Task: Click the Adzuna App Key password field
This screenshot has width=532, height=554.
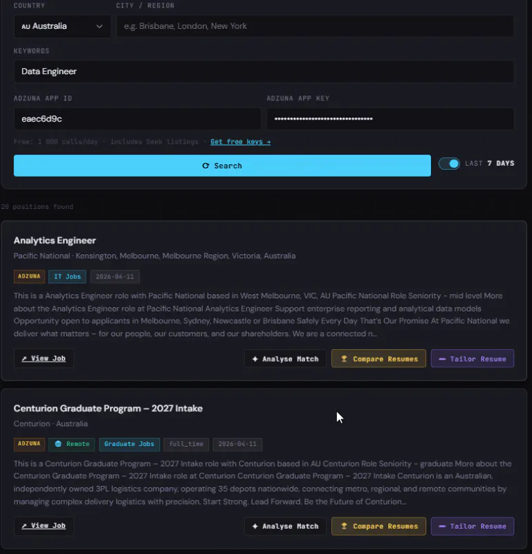Action: click(390, 119)
